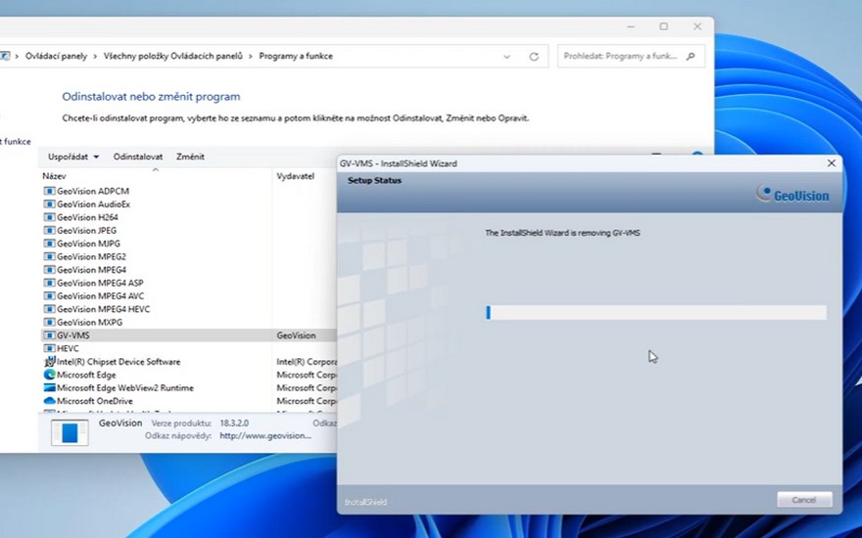Select Microsoft OneDrive row text
This screenshot has width=862, height=538.
click(x=95, y=401)
